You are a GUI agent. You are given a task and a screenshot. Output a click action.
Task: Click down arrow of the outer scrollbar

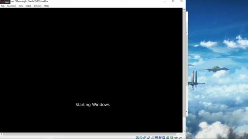point(187,111)
